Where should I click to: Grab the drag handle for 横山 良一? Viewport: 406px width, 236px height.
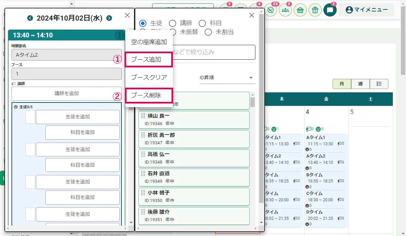click(143, 116)
